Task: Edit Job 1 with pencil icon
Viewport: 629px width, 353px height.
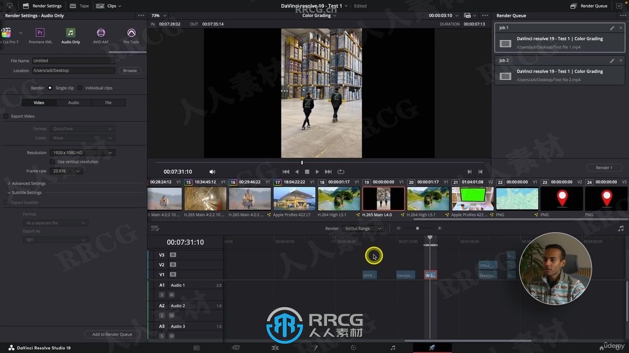Action: click(x=612, y=28)
